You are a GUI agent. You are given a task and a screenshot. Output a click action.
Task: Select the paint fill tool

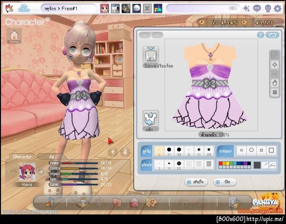pyautogui.click(x=273, y=165)
